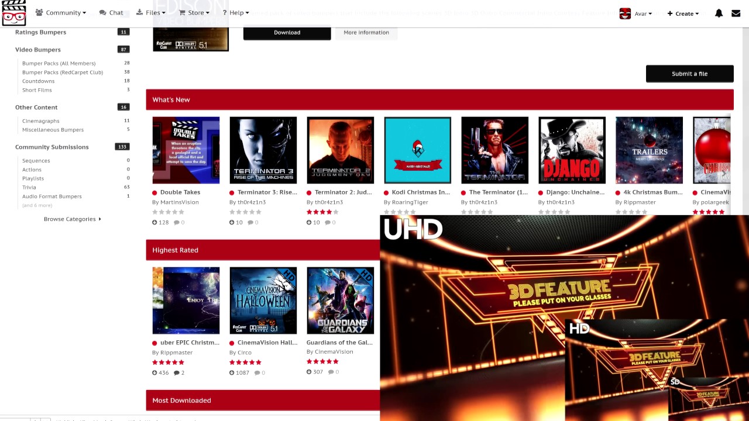Screen dimensions: 749x421
Task: Open Bumper Packs (All Members)
Action: (59, 63)
